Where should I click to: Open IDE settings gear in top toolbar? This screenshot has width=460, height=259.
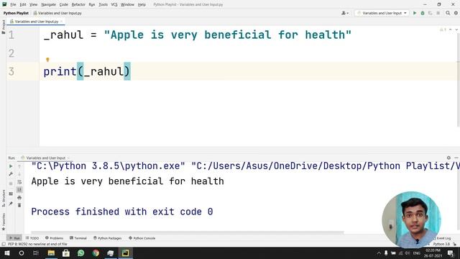456,13
